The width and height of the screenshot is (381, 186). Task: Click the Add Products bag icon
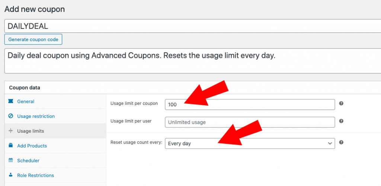(10, 146)
